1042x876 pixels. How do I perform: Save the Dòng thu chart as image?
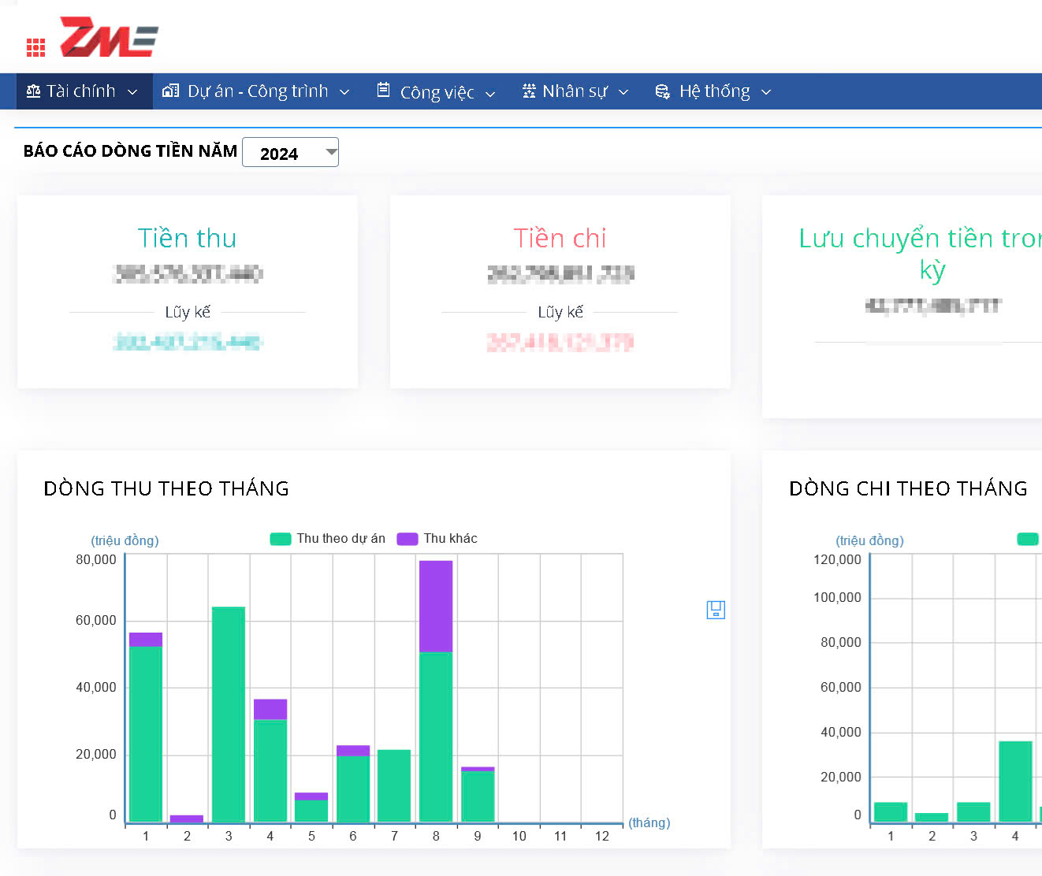click(x=716, y=609)
